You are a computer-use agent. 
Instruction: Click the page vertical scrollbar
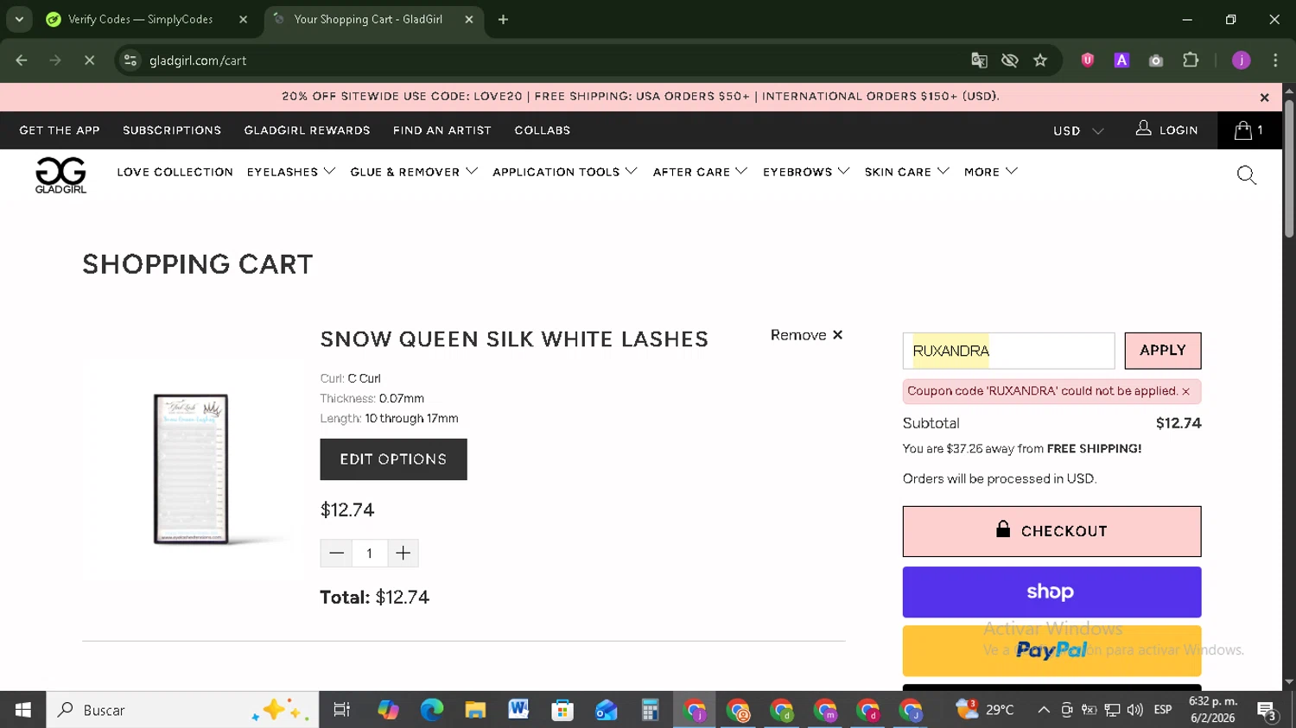point(1289,168)
